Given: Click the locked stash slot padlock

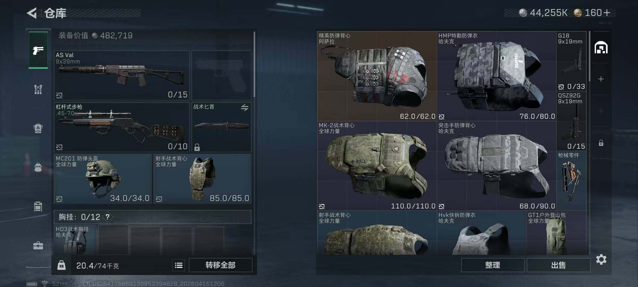Looking at the screenshot, I should tap(601, 143).
